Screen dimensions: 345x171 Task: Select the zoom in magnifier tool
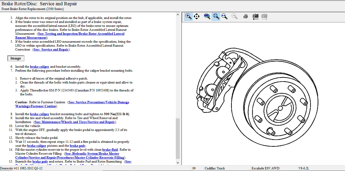pyautogui.click(x=188, y=16)
